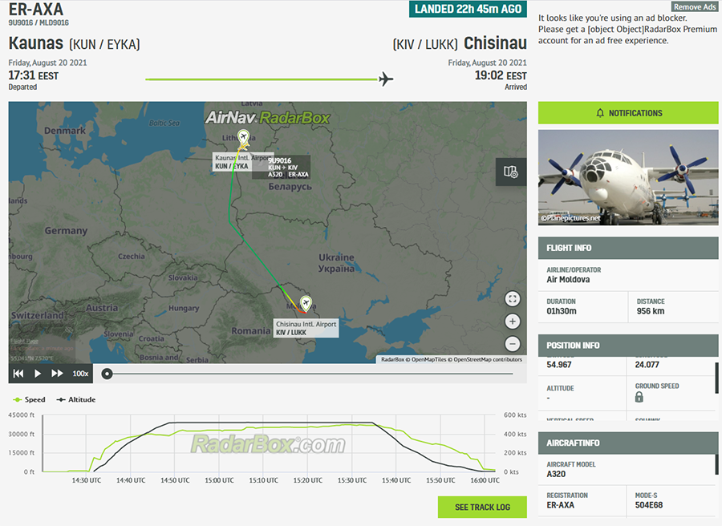This screenshot has height=526, width=722.
Task: Click the fast-forward playback icon
Action: tap(57, 374)
